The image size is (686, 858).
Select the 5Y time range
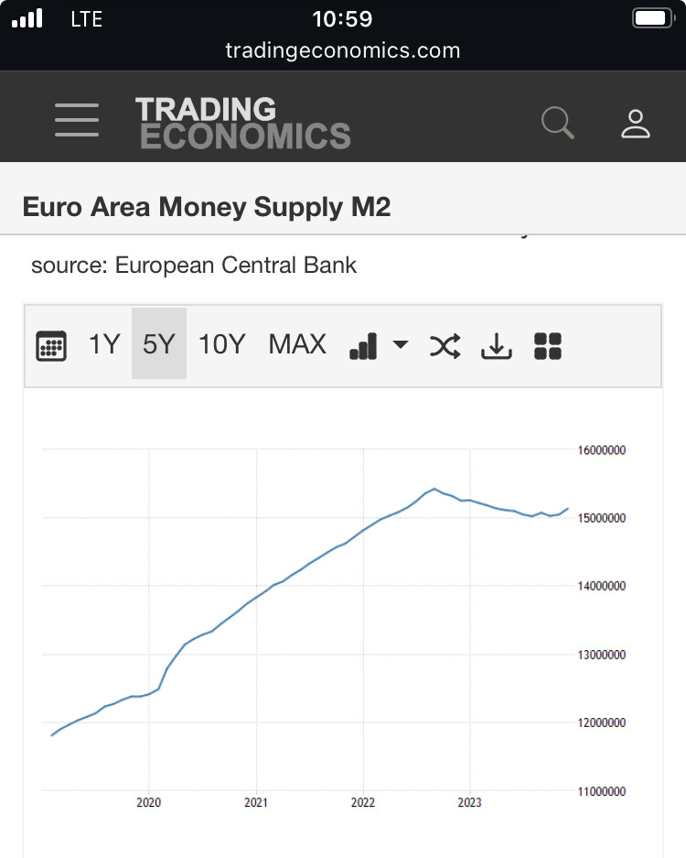pyautogui.click(x=159, y=343)
